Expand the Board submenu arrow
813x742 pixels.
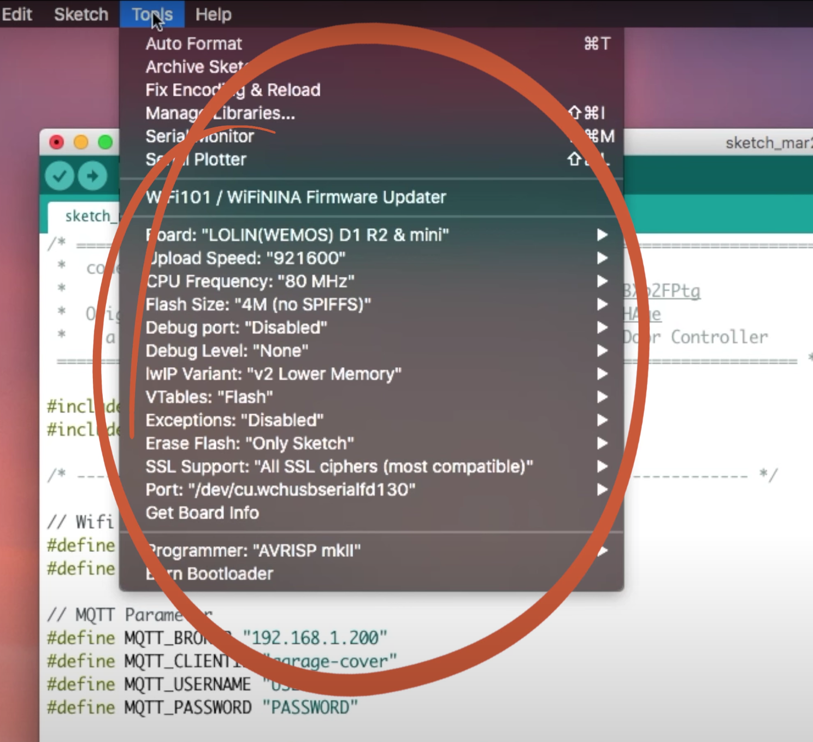click(602, 235)
